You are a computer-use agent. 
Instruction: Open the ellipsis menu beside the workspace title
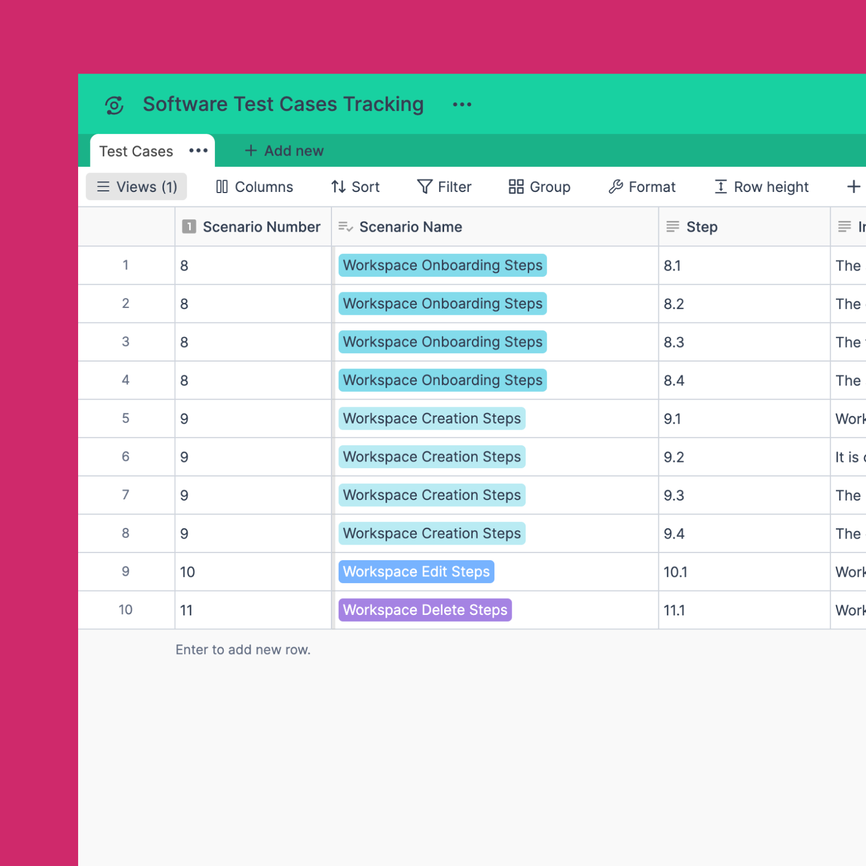click(x=461, y=104)
